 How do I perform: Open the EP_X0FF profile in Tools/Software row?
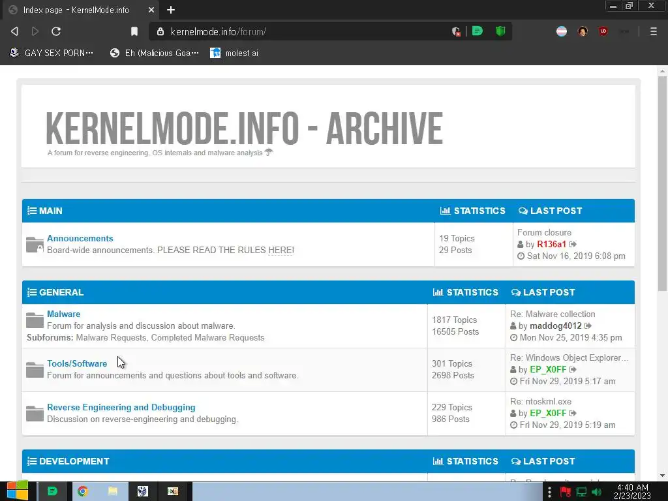click(x=548, y=369)
